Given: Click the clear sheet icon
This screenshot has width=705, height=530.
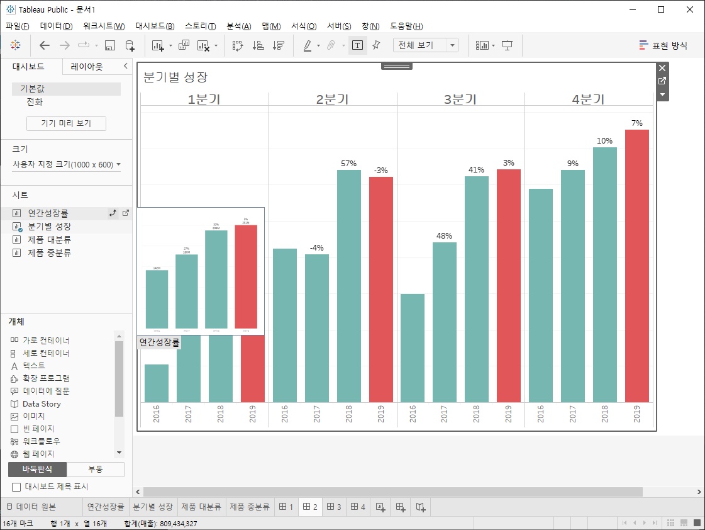Looking at the screenshot, I should 203,45.
